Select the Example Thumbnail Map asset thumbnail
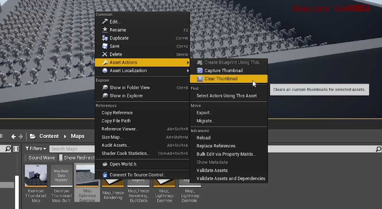The height and width of the screenshot is (209, 382). coord(36,176)
